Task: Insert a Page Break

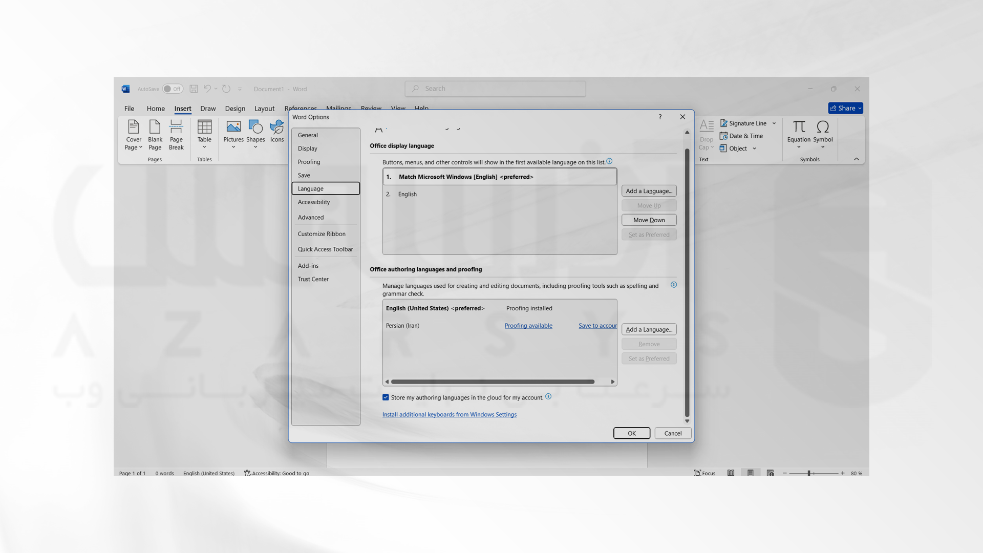Action: (x=176, y=135)
